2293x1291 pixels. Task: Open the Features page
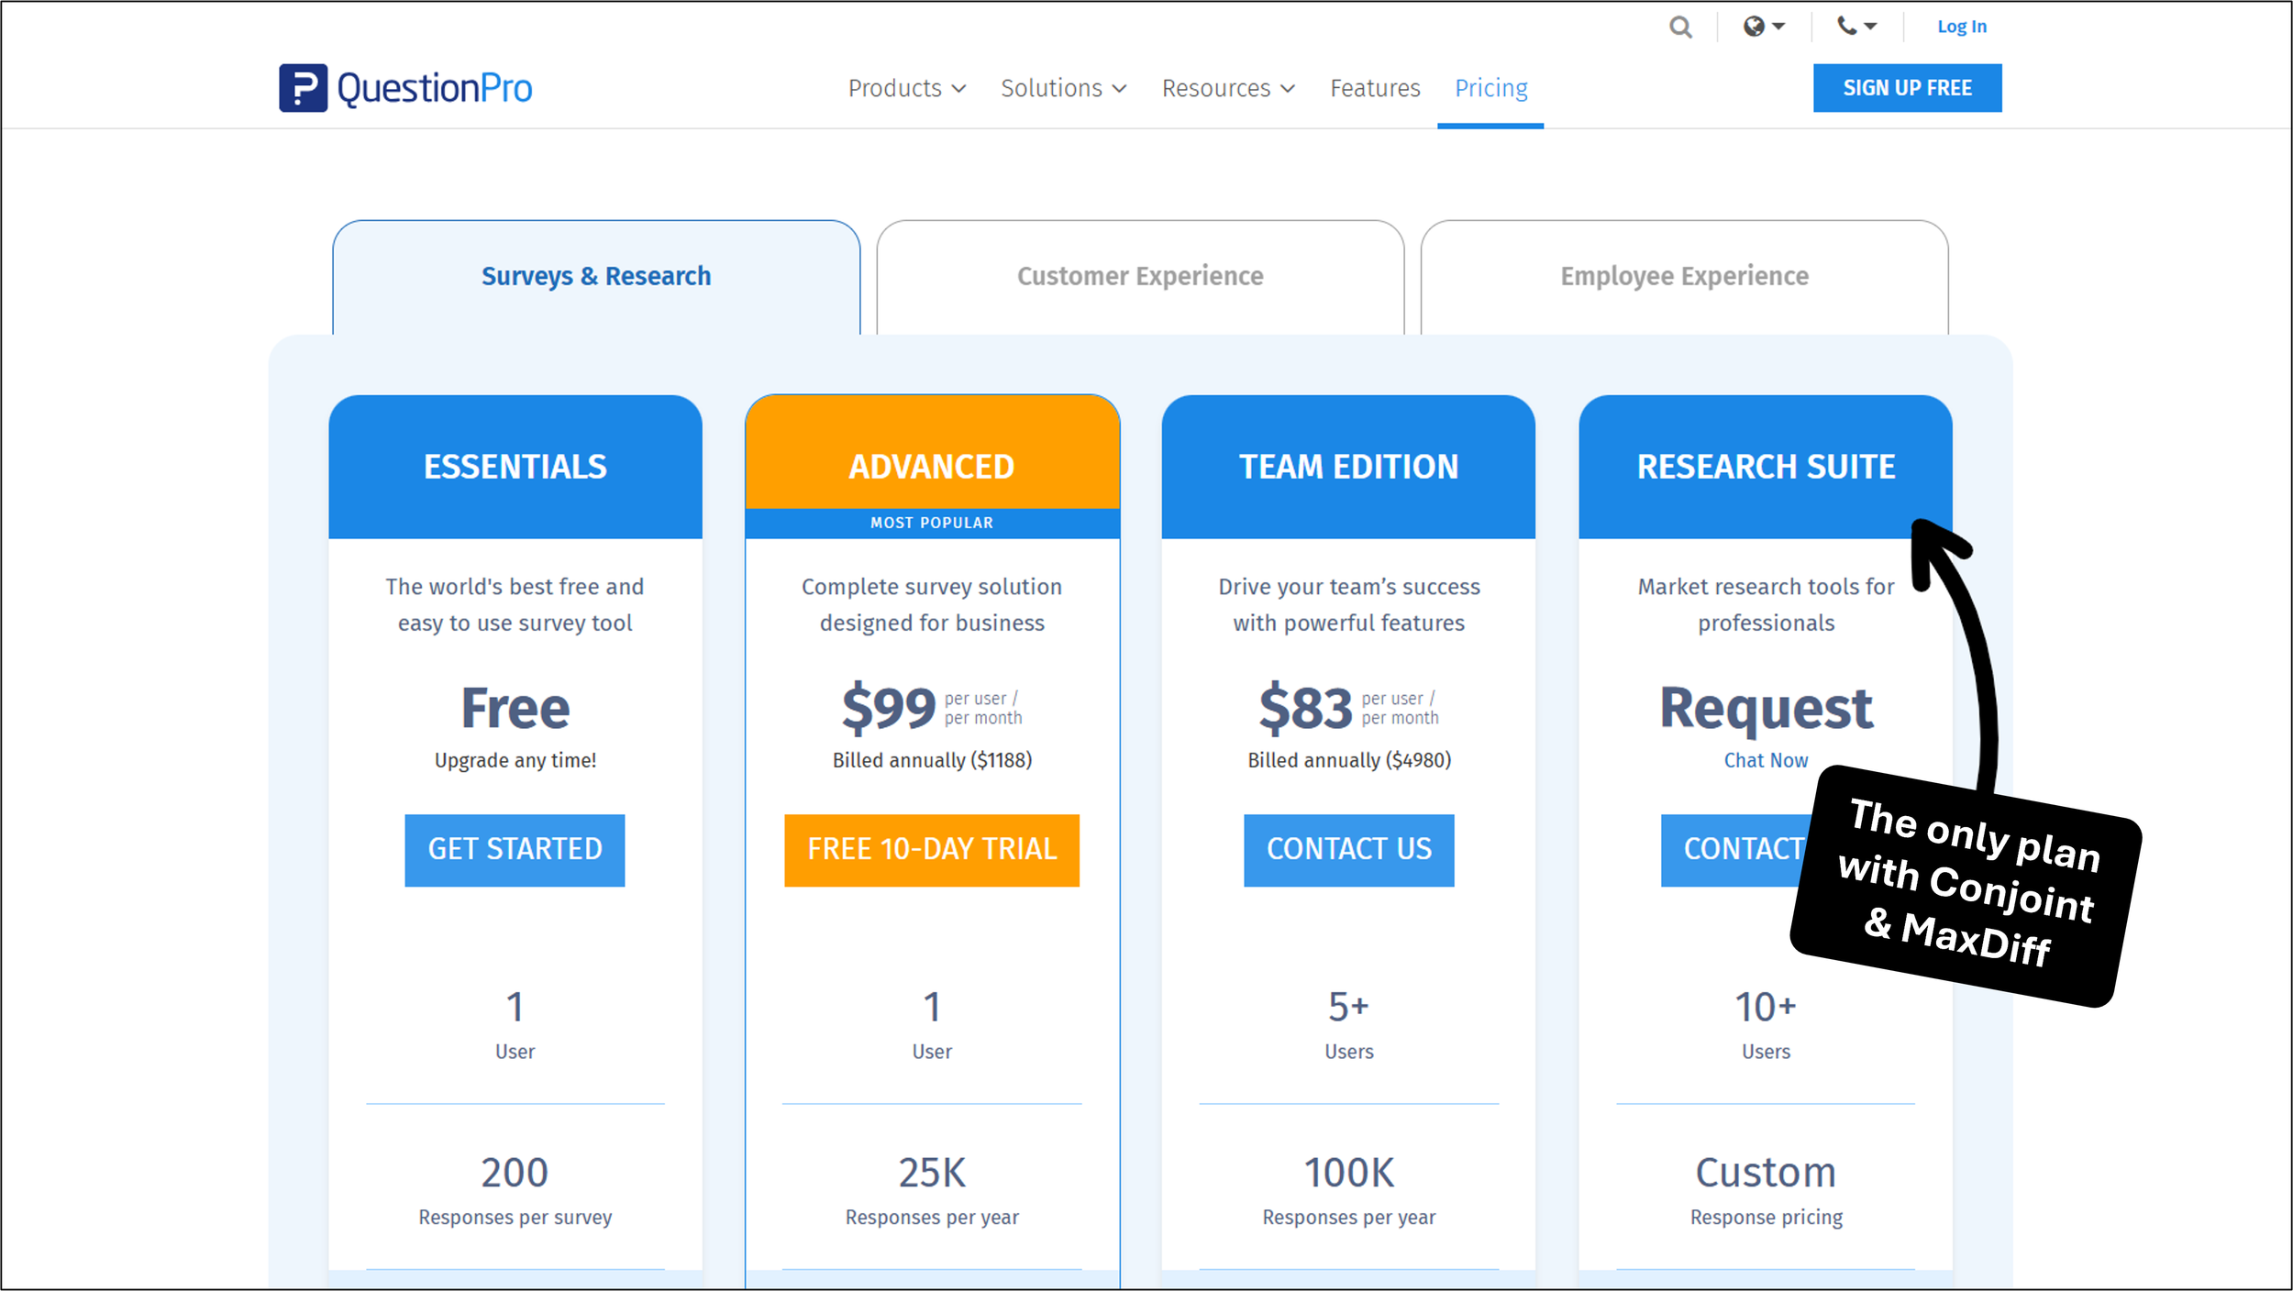[x=1375, y=88]
